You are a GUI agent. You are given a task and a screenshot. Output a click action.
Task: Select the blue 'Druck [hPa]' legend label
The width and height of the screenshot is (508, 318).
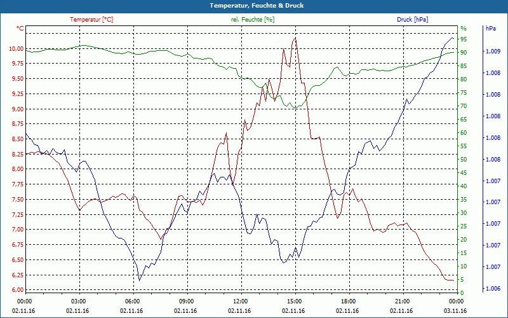pos(412,20)
